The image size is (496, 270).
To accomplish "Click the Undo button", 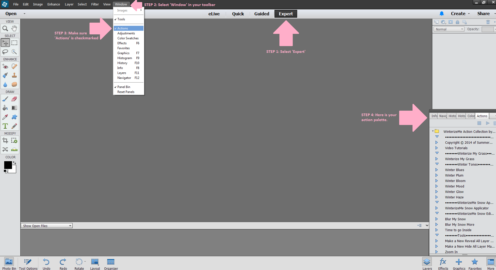I will click(46, 264).
